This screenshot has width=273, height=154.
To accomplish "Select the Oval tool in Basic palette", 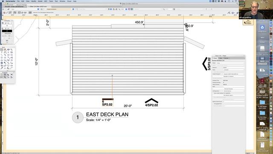I will coord(5,57).
